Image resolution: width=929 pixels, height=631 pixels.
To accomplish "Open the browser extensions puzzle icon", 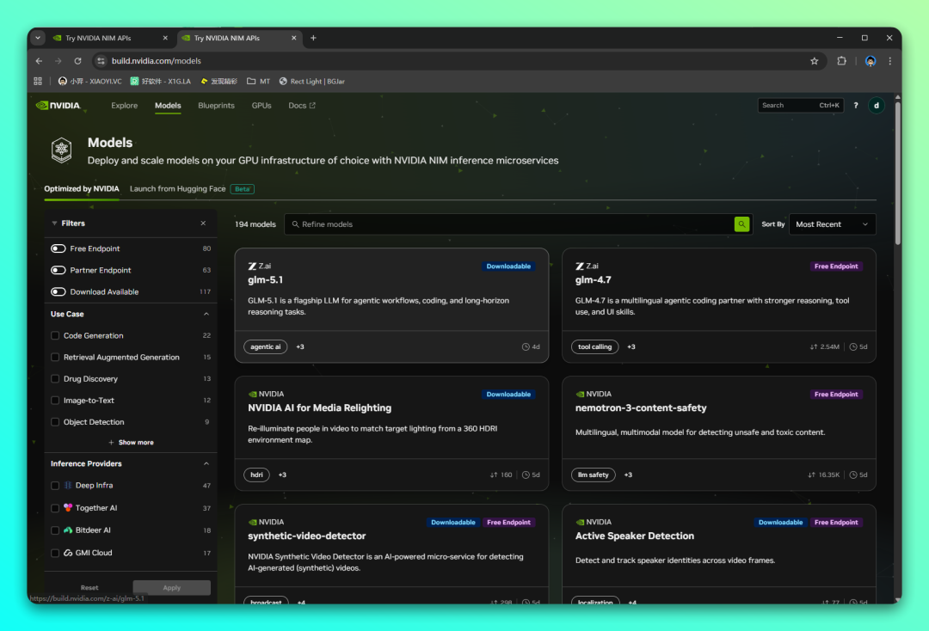I will click(x=841, y=61).
